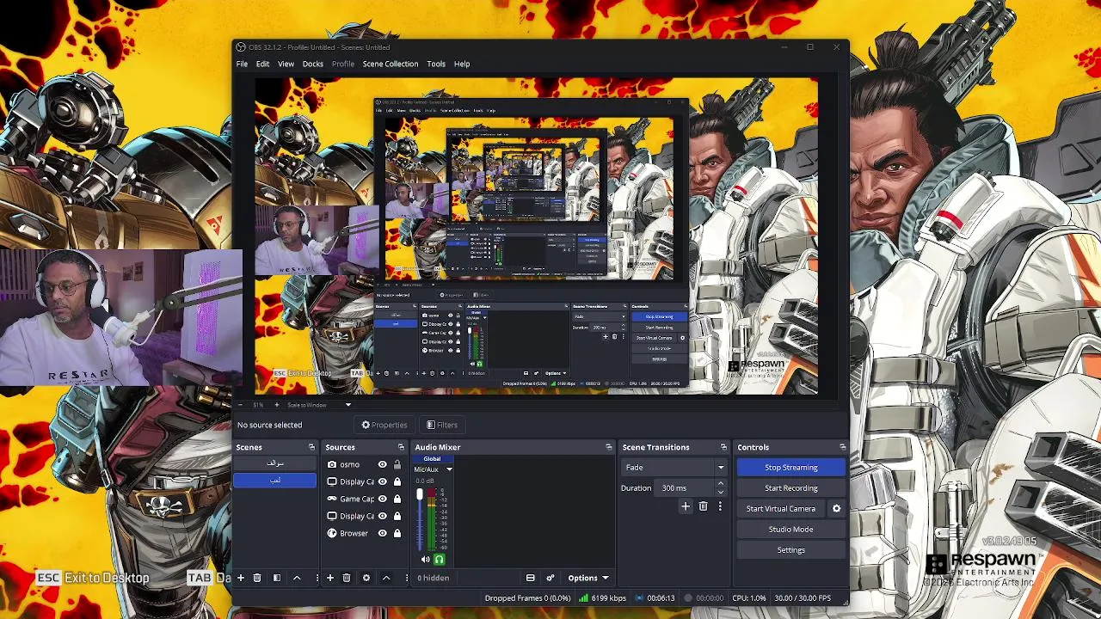The width and height of the screenshot is (1101, 619).
Task: Adjust the Mic/Aux volume fader
Action: click(420, 495)
